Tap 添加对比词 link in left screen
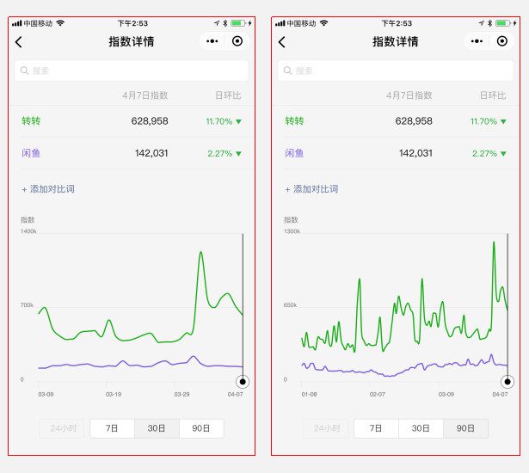The image size is (529, 473). 48,189
